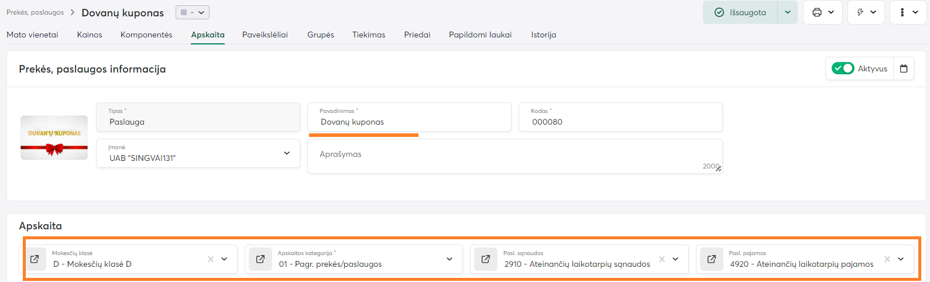Click the Išsaugota button
930x282 pixels.
click(x=740, y=12)
